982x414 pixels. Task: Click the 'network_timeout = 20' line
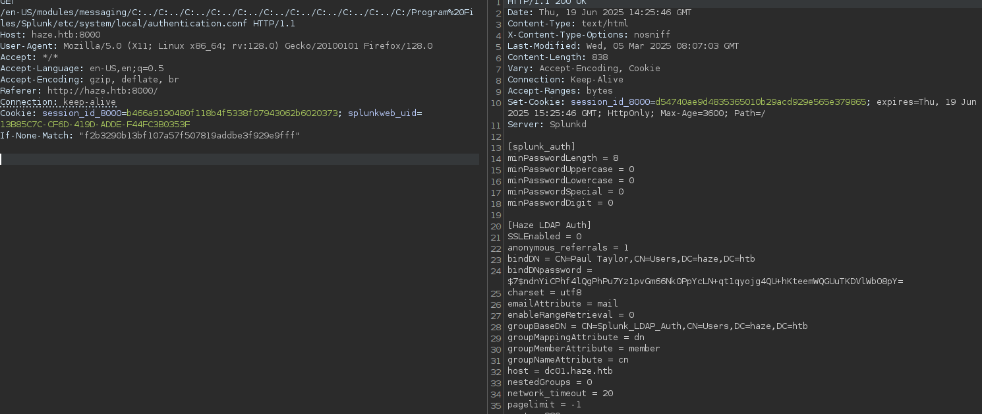point(560,394)
